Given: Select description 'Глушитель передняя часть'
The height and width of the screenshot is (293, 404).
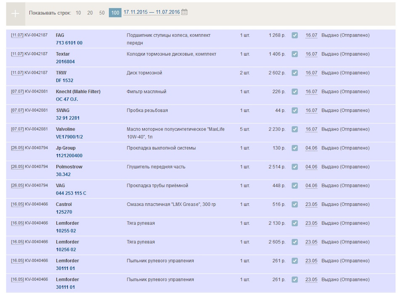Looking at the screenshot, I should coord(156,167).
